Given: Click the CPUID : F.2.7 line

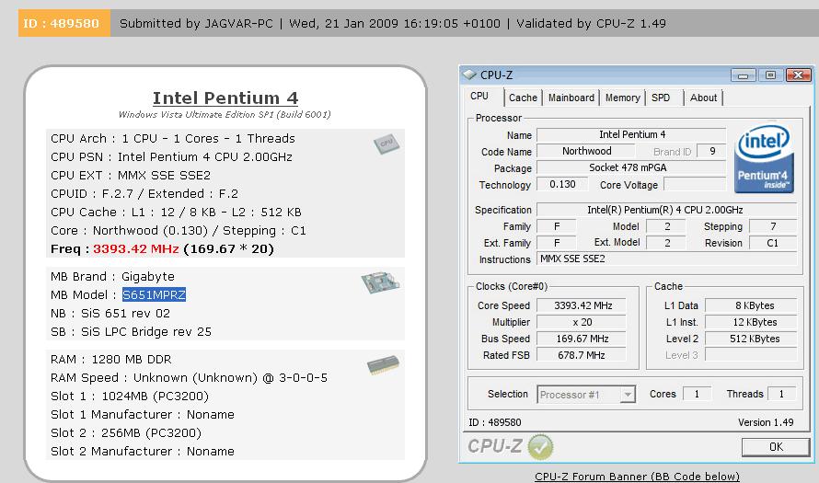Looking at the screenshot, I should (144, 194).
